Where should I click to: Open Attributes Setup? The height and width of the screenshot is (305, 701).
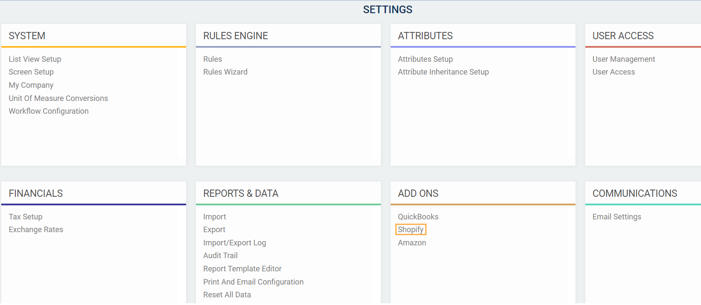pos(425,59)
